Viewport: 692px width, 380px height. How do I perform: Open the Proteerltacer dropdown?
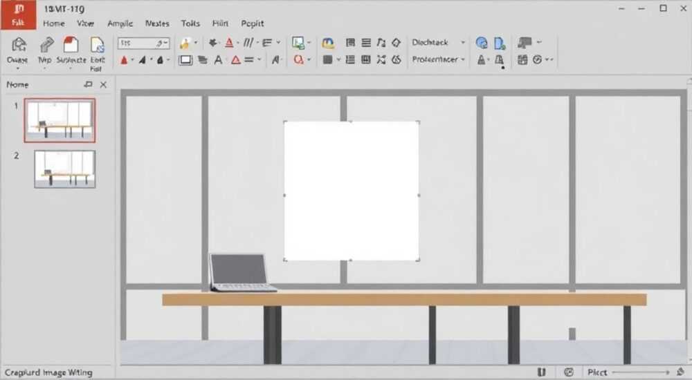[x=438, y=59]
